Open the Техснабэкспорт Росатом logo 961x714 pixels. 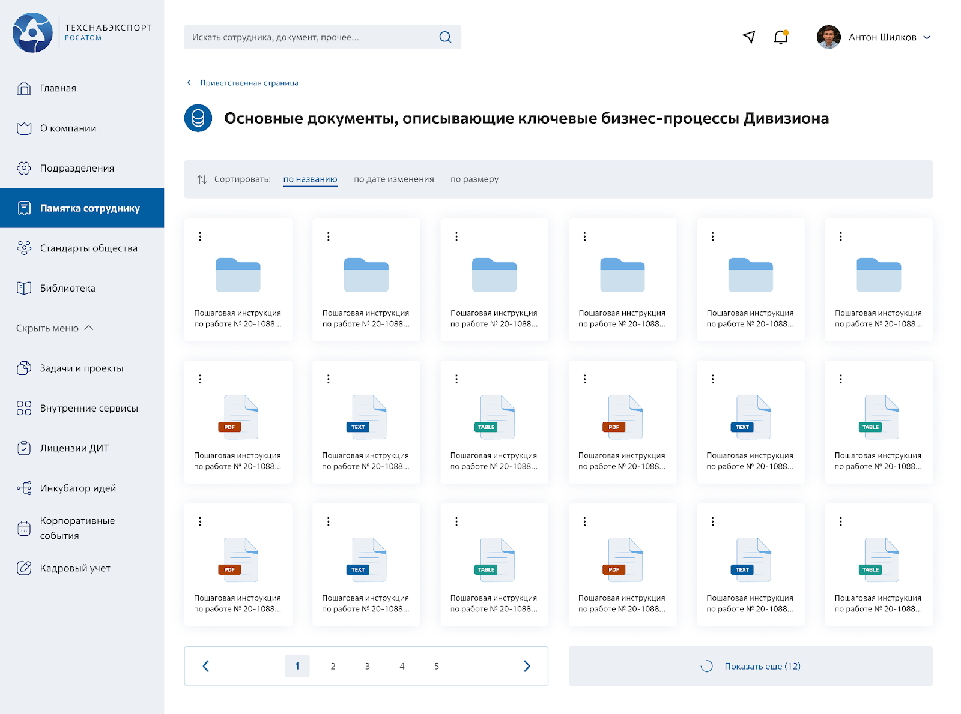(x=82, y=33)
